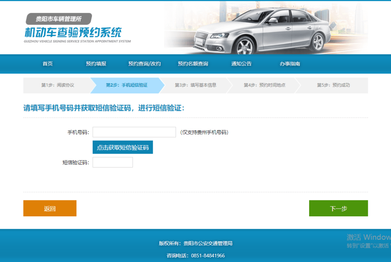
Task: Click the 点击获取短信验证码 button
Action: [123, 147]
